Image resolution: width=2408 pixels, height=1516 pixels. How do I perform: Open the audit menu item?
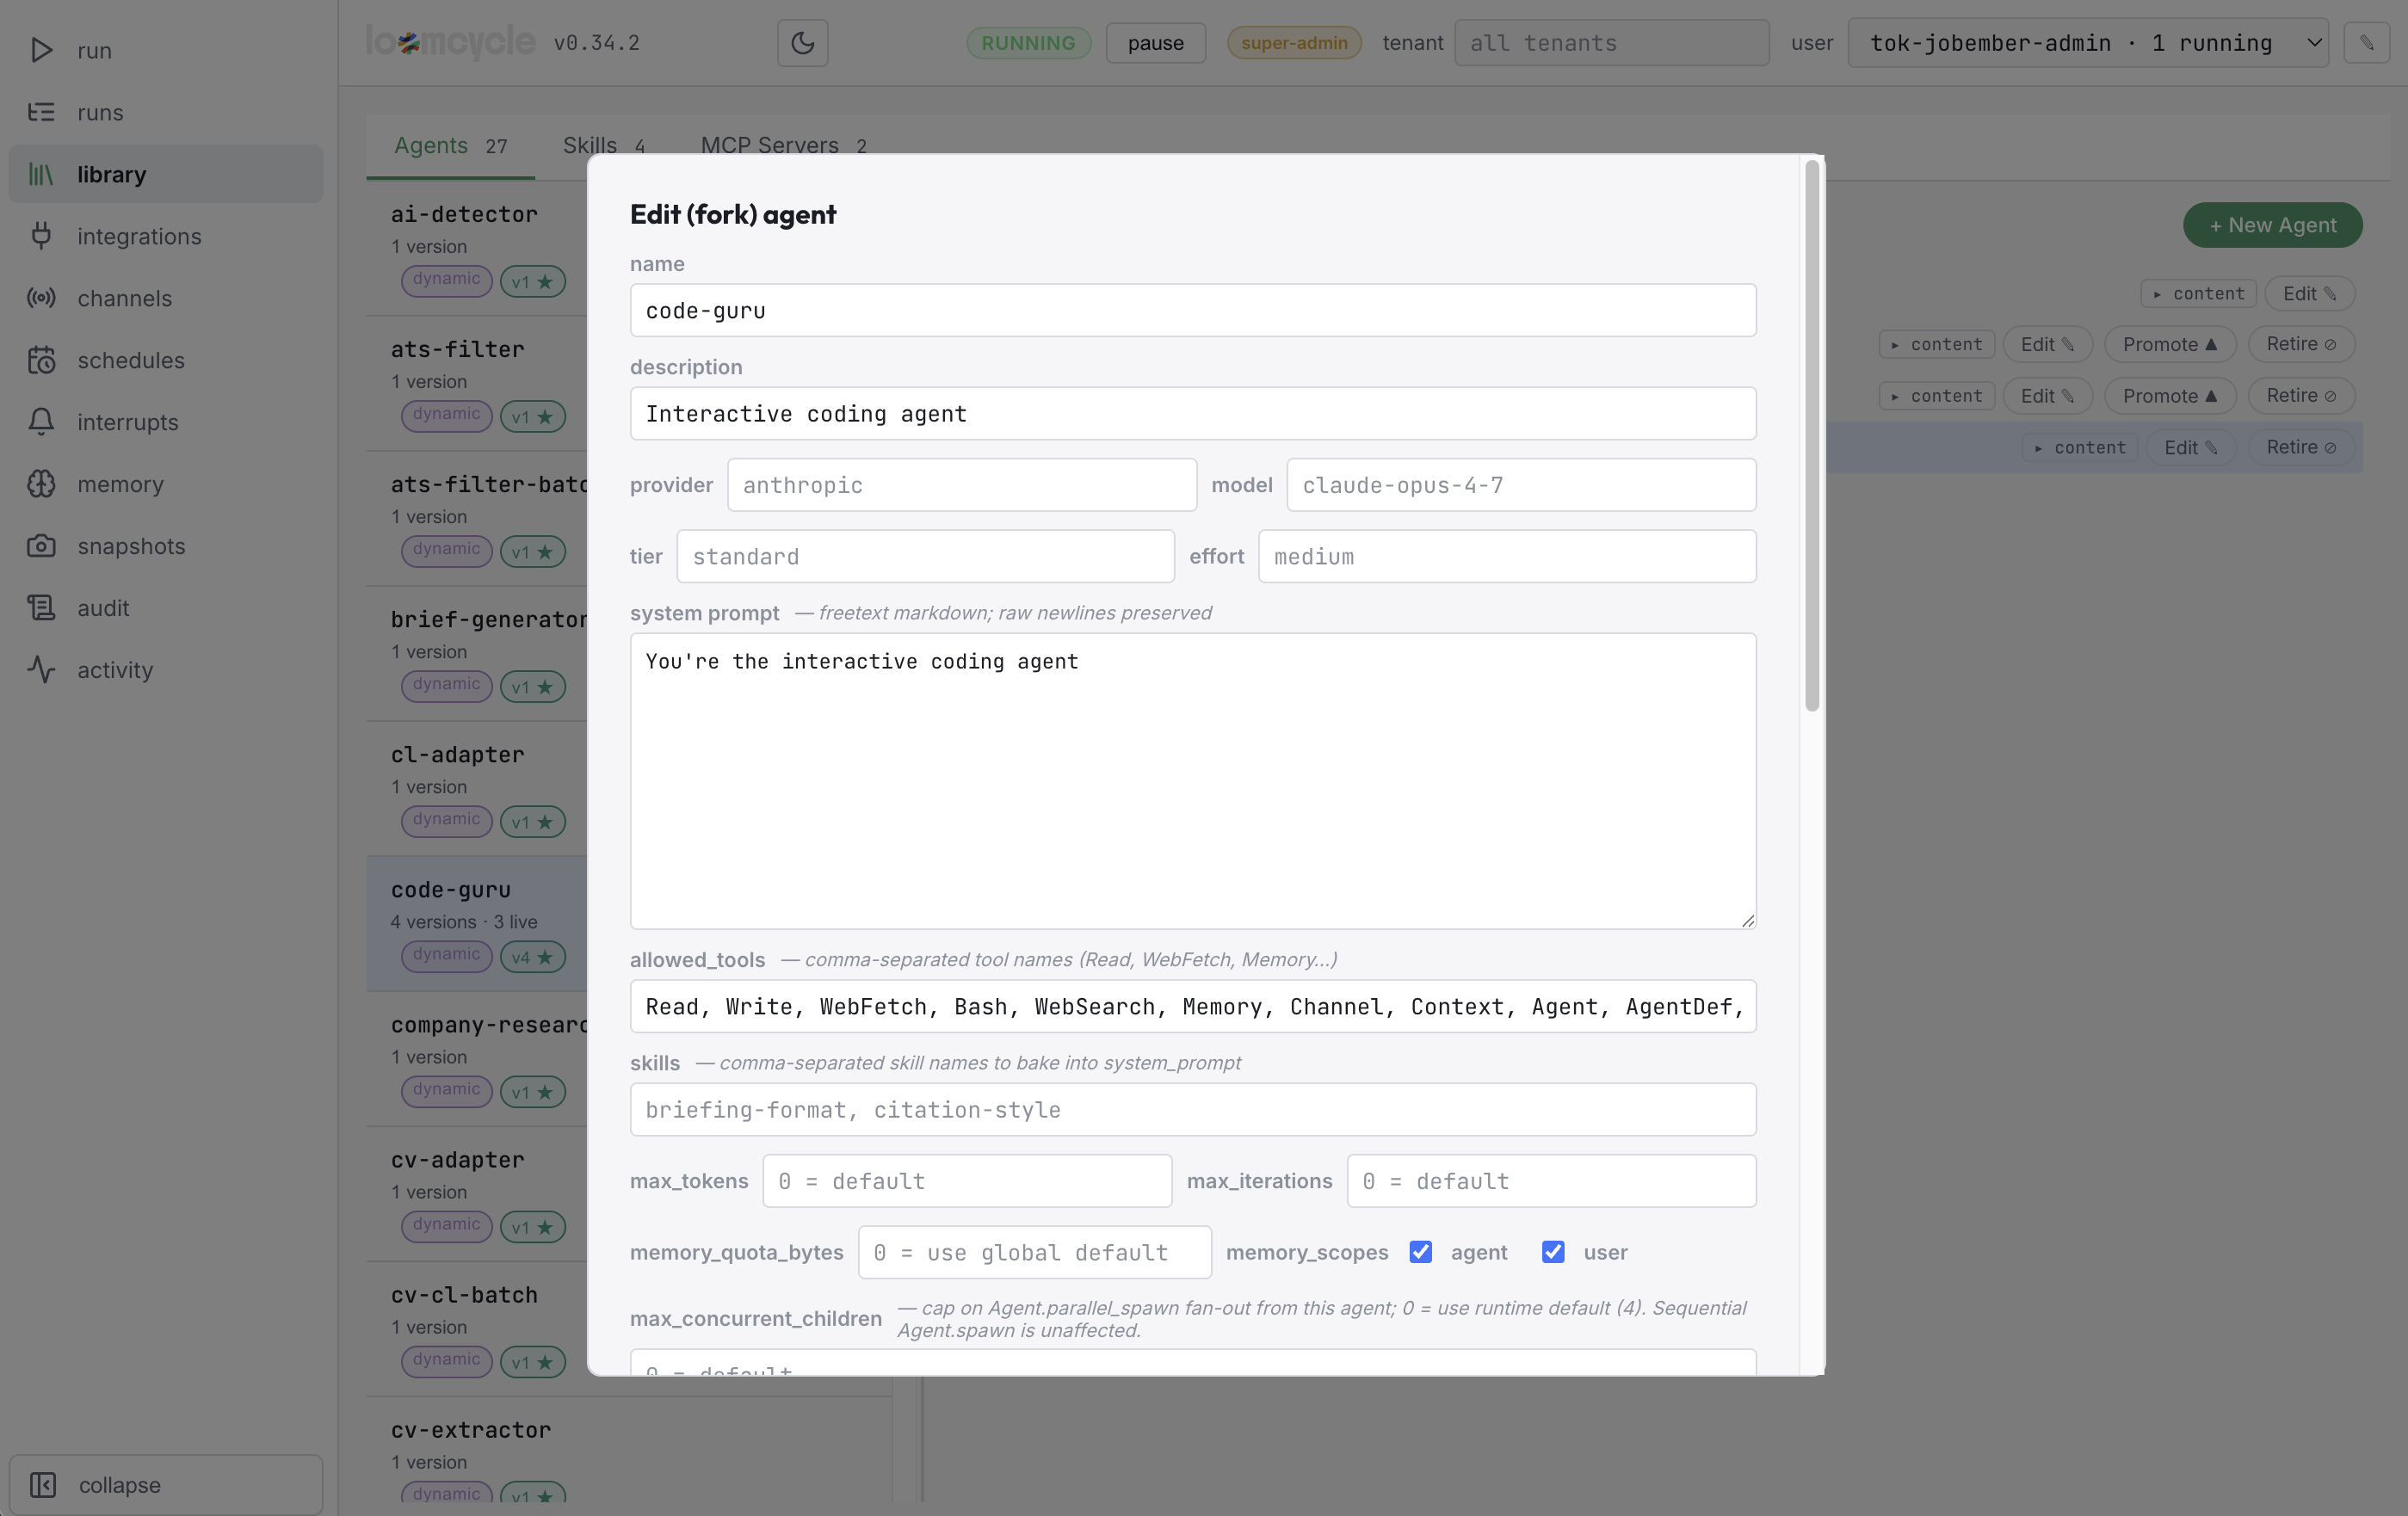(x=166, y=608)
